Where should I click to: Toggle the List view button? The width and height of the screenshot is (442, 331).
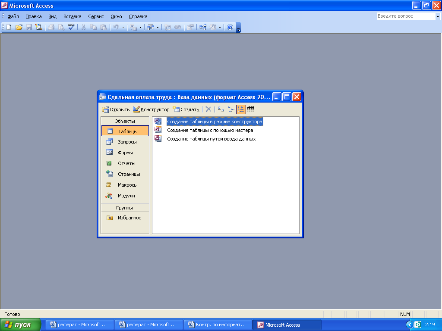coord(241,109)
